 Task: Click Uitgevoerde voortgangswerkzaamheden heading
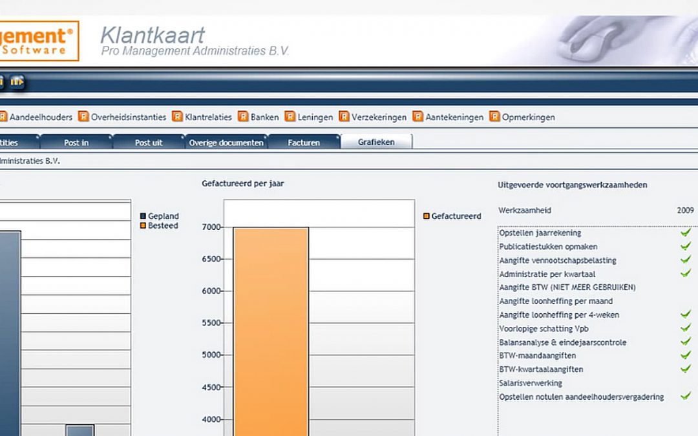coord(573,185)
